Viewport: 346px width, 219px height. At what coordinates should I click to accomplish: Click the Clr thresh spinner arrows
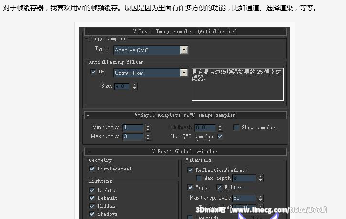[220, 128]
